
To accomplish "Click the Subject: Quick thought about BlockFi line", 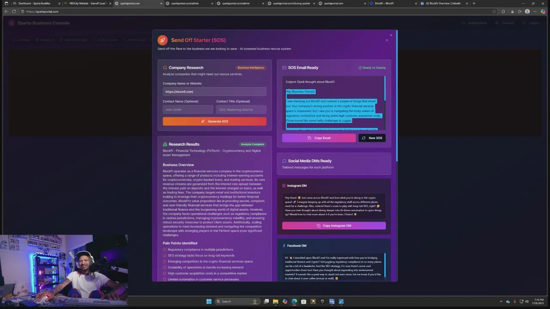I will [x=310, y=82].
